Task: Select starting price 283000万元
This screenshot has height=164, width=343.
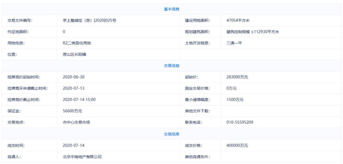Action: 237,77
